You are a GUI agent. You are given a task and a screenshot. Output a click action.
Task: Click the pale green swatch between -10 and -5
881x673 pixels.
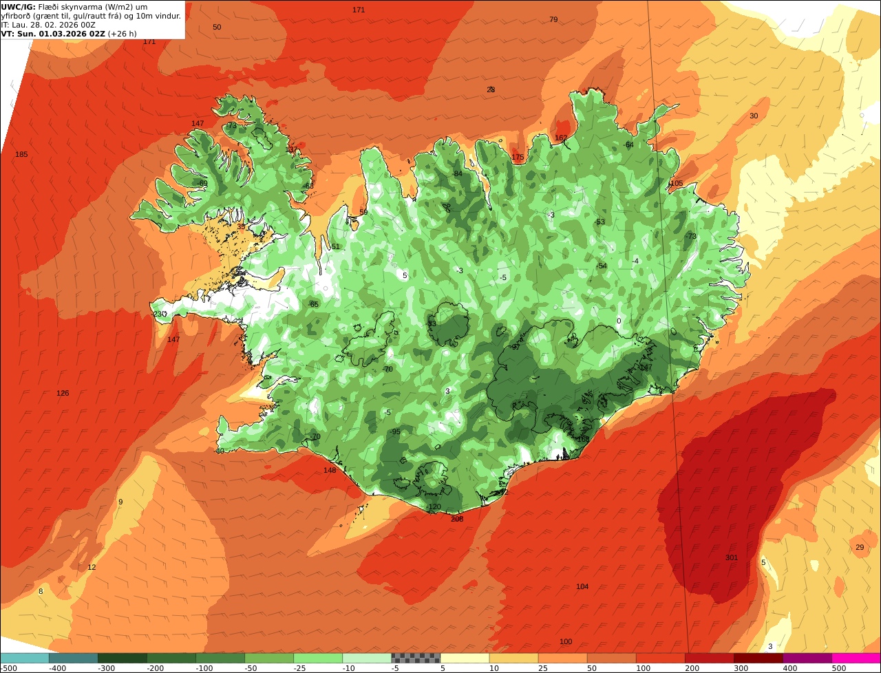pyautogui.click(x=367, y=658)
